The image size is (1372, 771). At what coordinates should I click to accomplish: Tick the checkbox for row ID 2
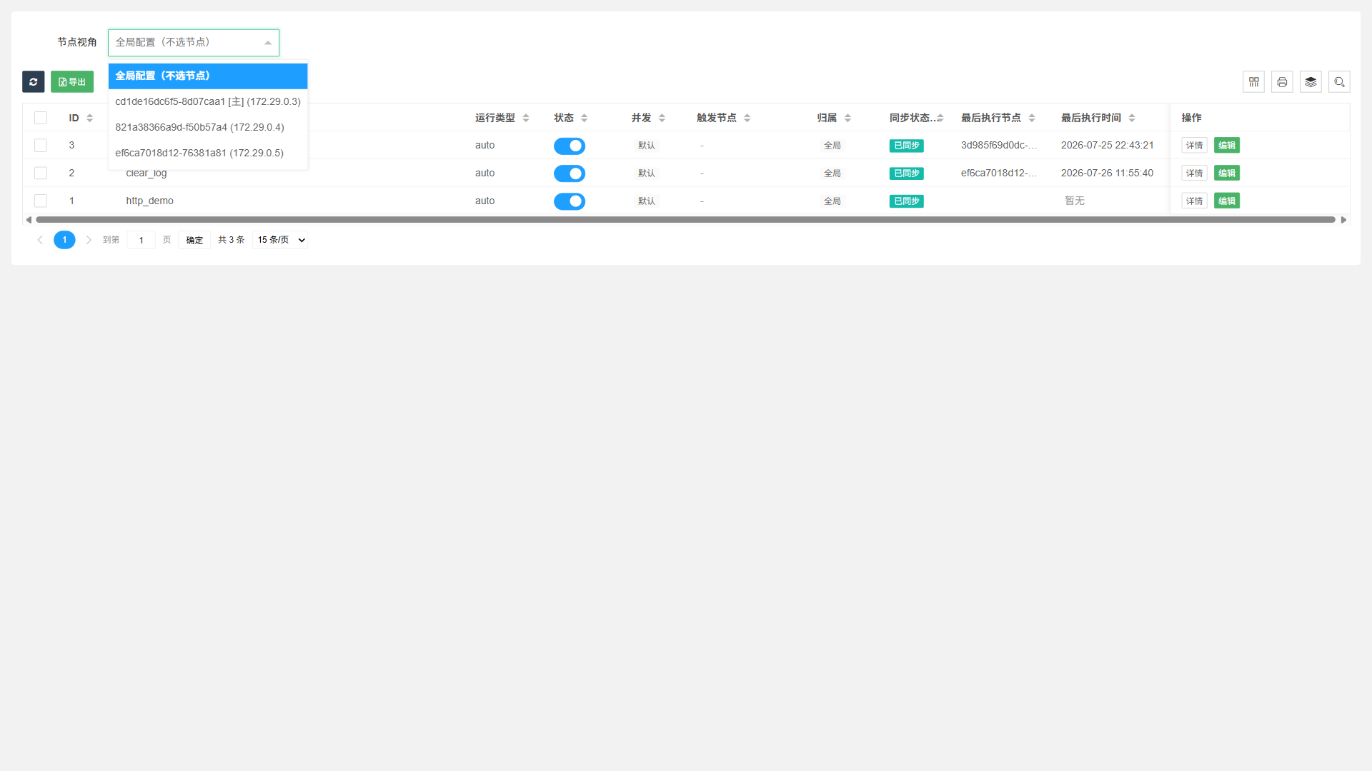pos(41,173)
